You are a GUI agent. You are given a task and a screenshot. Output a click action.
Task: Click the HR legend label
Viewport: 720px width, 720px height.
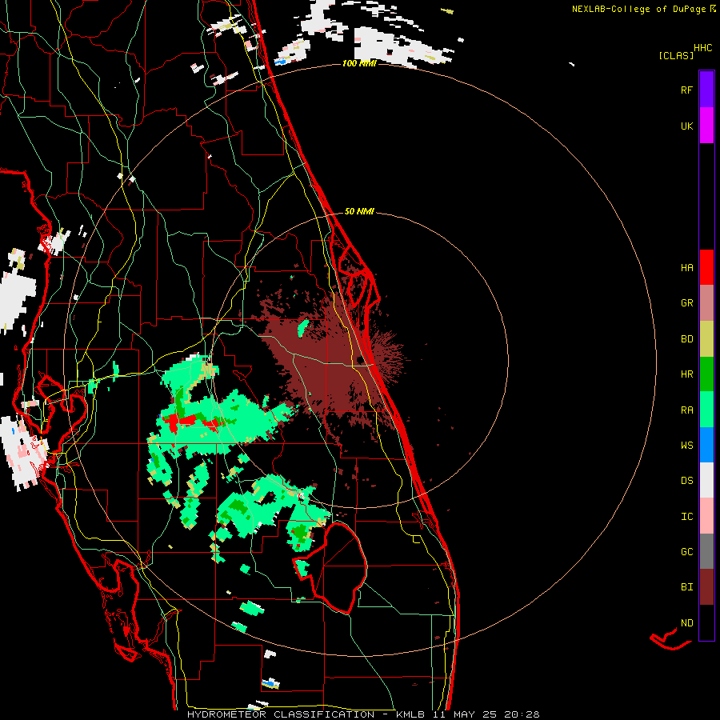click(x=686, y=374)
